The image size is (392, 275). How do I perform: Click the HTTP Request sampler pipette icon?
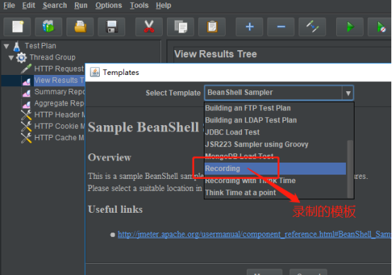[26, 69]
